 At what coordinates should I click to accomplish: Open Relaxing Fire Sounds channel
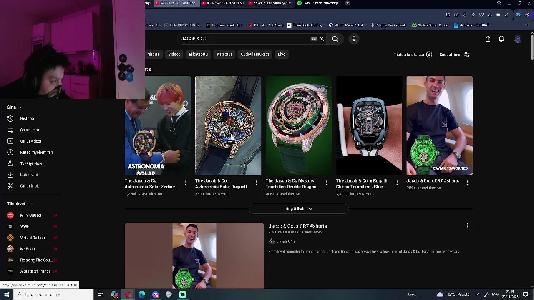(36, 260)
